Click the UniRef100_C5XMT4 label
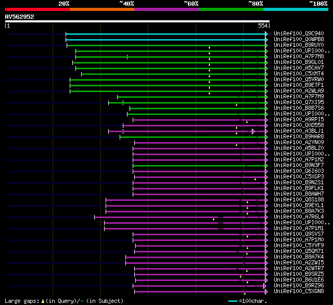The image size is (333, 305). point(299,74)
